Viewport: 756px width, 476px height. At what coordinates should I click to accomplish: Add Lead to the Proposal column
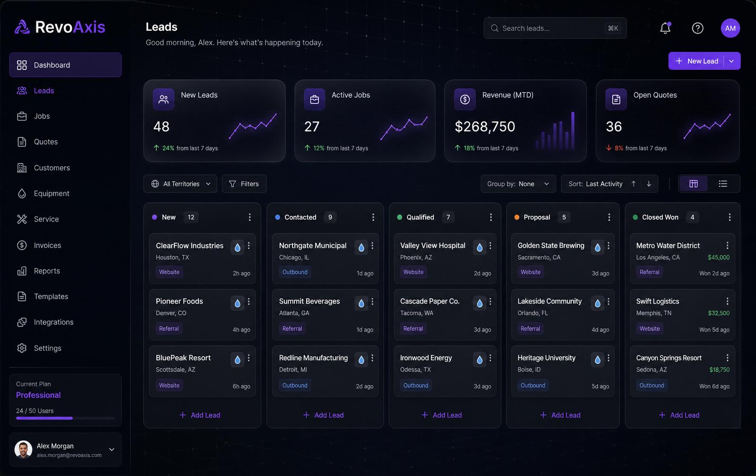click(x=560, y=415)
